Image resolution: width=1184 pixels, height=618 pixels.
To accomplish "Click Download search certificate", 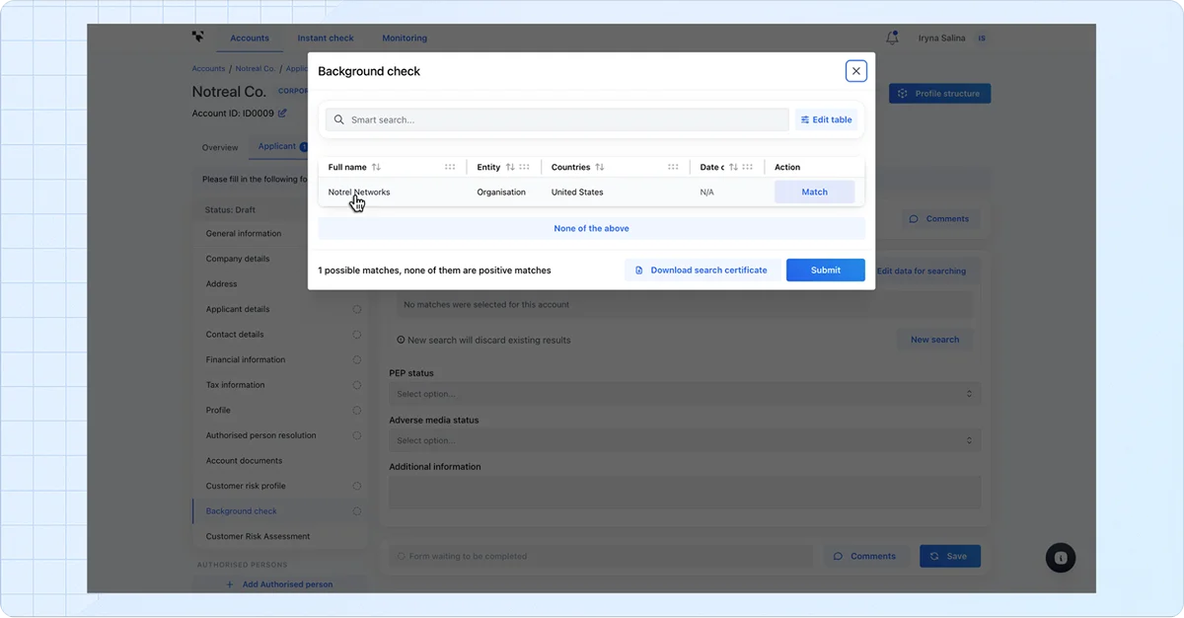I will pyautogui.click(x=703, y=270).
